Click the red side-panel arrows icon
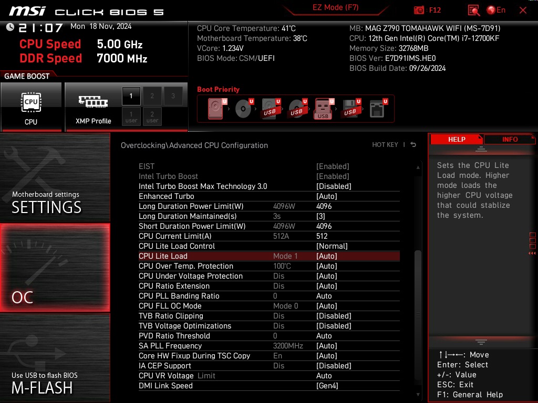 [532, 253]
